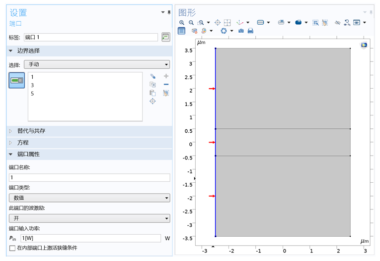The image size is (380, 261).
Task: Click the cube with red prohibit icon
Action: point(194,31)
